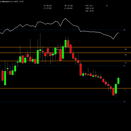Click the 'H: 27.46' high price value

[x=69, y=6]
